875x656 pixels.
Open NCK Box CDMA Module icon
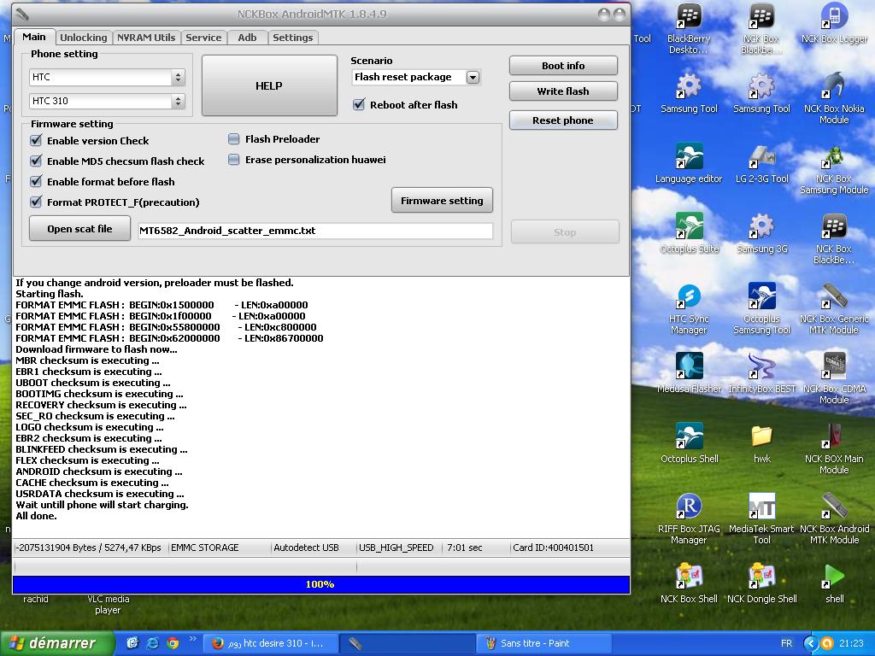click(x=834, y=378)
